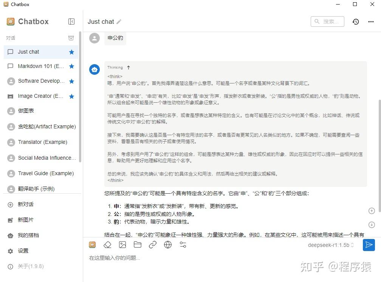Click the Chatbox logo in sidebar

(11, 22)
